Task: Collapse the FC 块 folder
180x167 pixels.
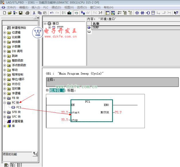Action: pos(5,103)
